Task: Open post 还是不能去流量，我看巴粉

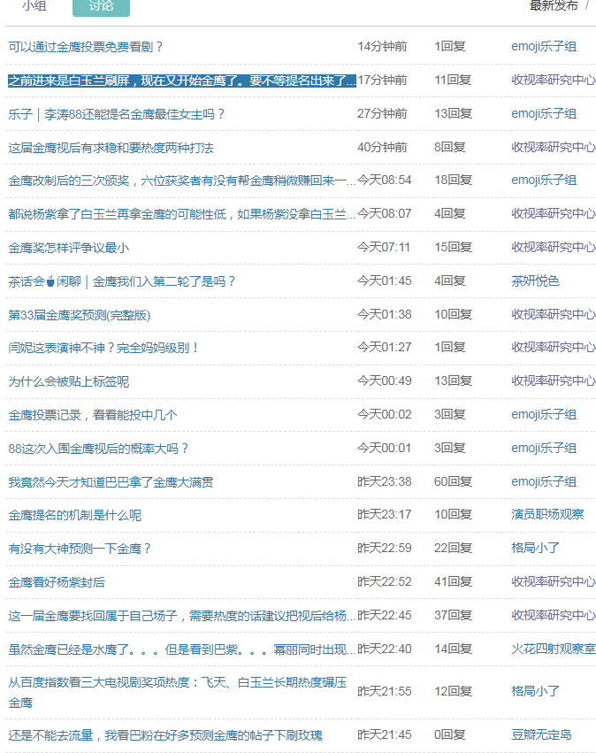Action: point(165,735)
